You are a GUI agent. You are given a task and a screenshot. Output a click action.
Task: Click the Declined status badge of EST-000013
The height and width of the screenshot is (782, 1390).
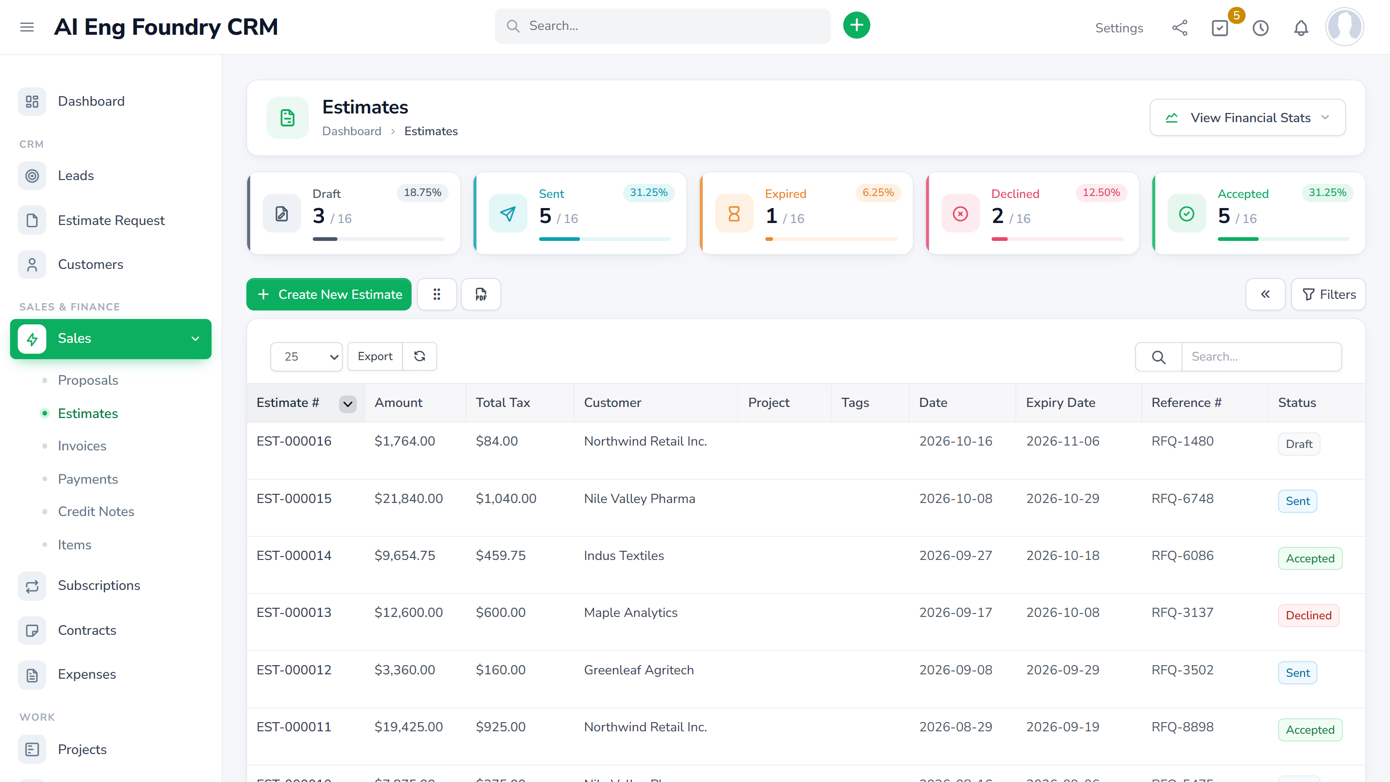click(x=1308, y=615)
